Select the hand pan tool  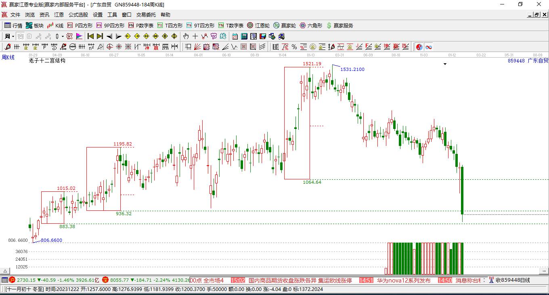point(185,36)
